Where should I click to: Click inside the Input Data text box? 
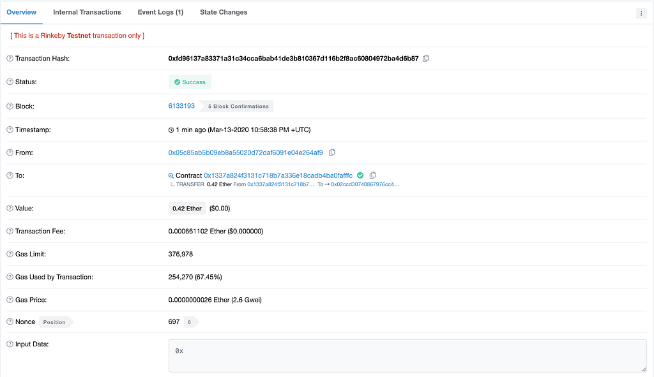(407, 356)
